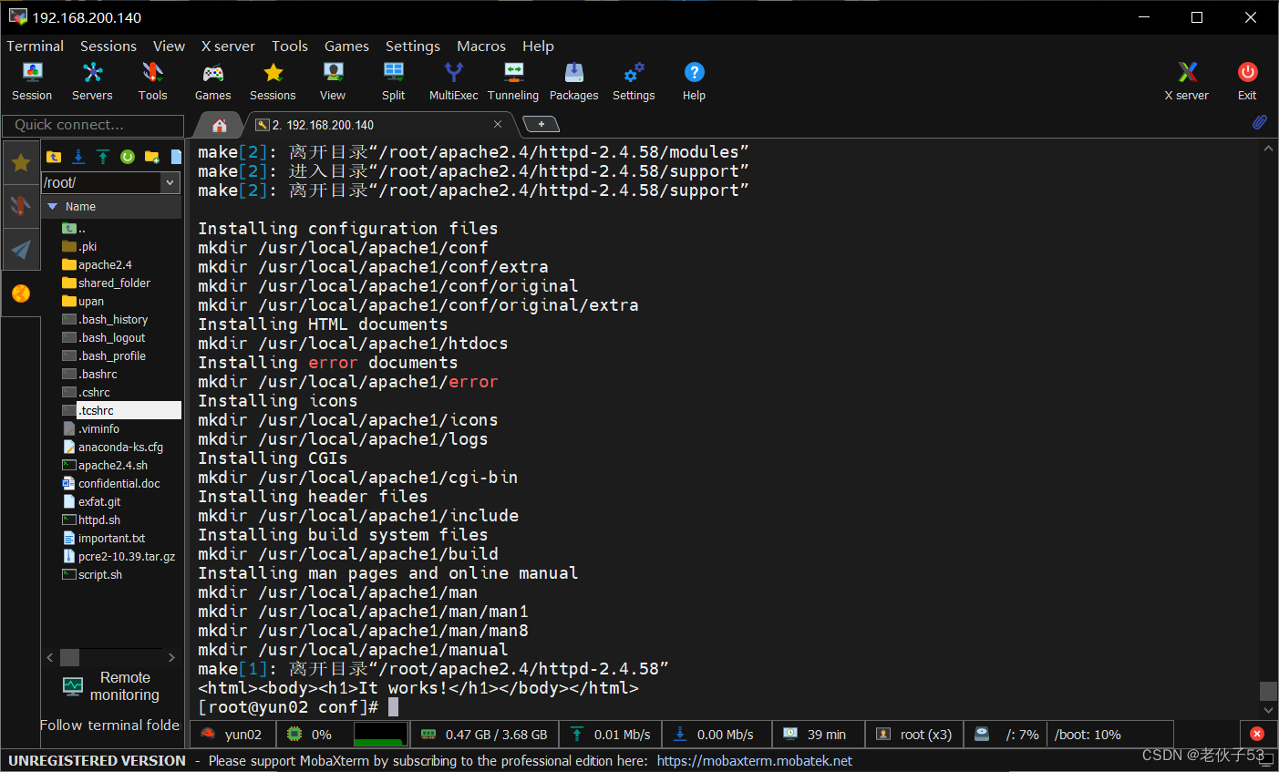Open the MultiExec toolbar icon
The width and height of the screenshot is (1279, 772).
(453, 81)
